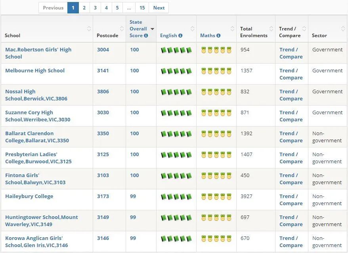Go to pagination page 4
Viewport: 348px width, 253px height.
pos(106,8)
